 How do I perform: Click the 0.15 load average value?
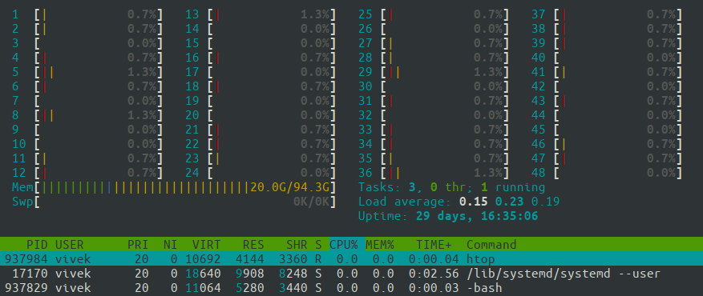(x=474, y=202)
